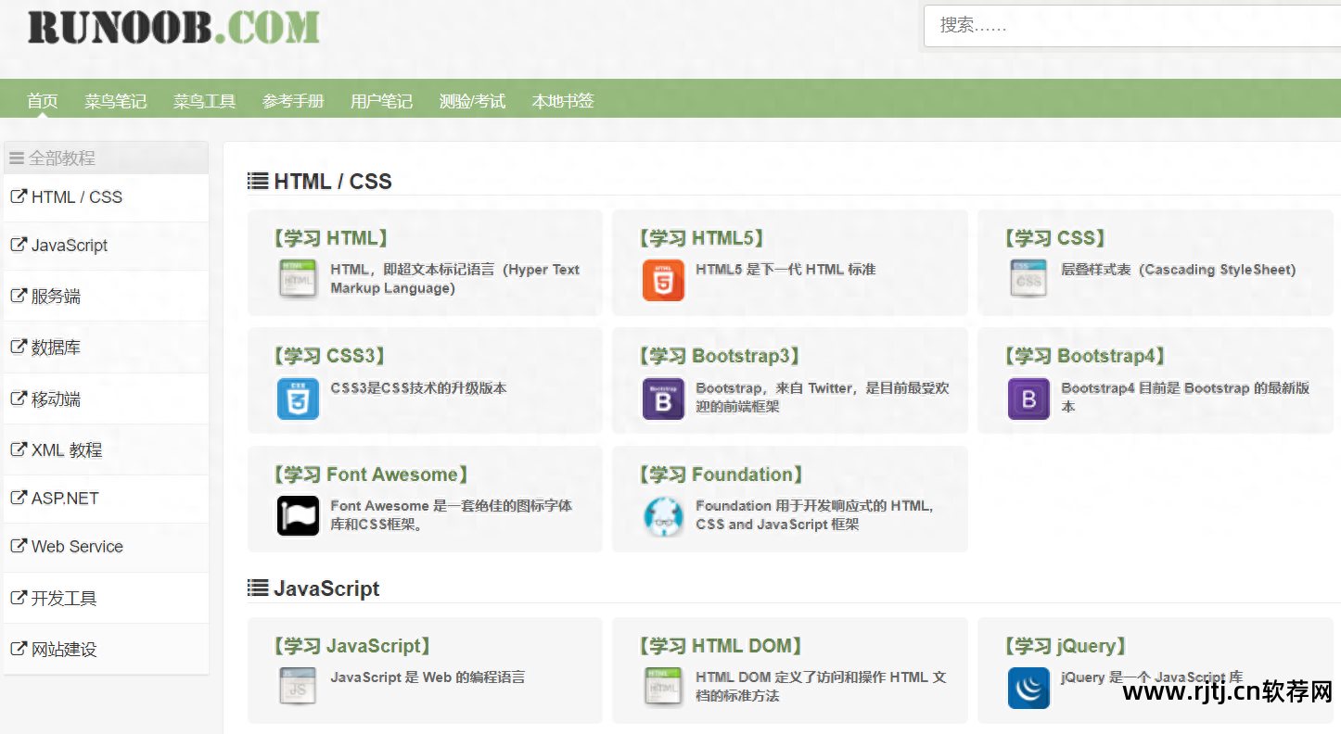This screenshot has height=734, width=1341.
Task: Click the blue CSS3 shield icon
Action: [298, 399]
